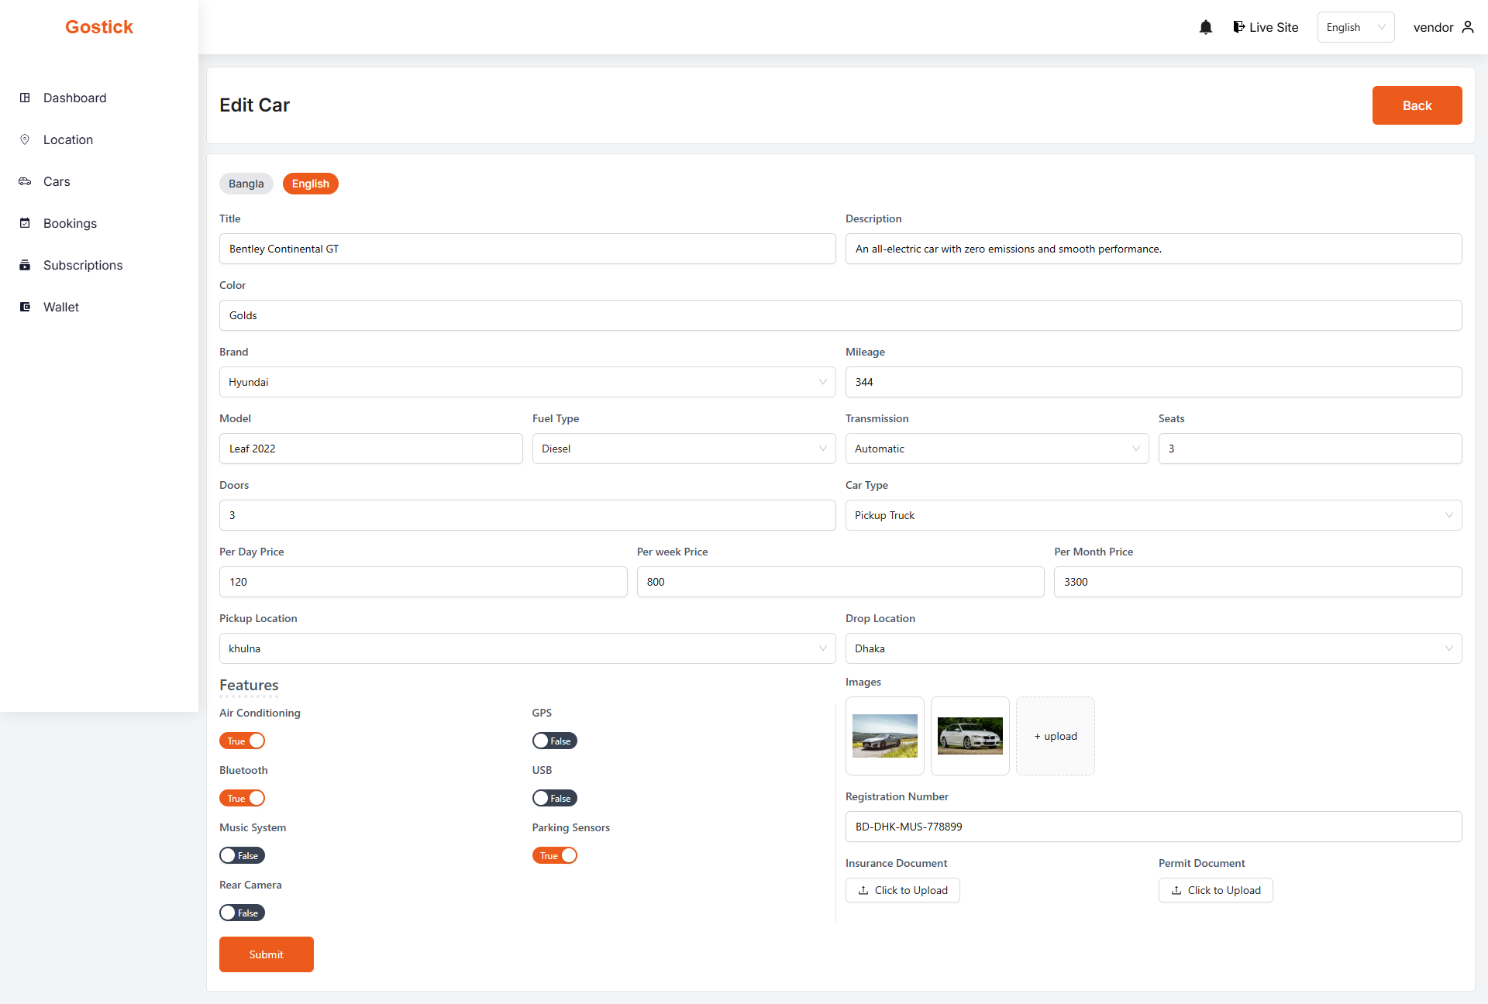The width and height of the screenshot is (1488, 1004).
Task: Open the Brand dropdown showing Hyundai
Action: [x=527, y=382]
